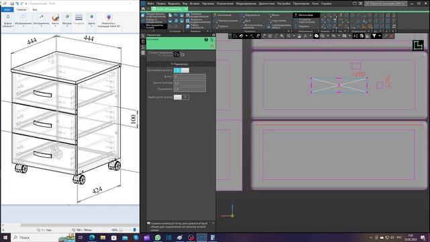Open the Справка menu
This screenshot has height=242, width=430.
pyautogui.click(x=326, y=3)
